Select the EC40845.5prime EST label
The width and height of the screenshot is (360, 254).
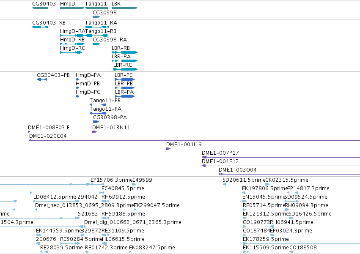pyautogui.click(x=123, y=188)
